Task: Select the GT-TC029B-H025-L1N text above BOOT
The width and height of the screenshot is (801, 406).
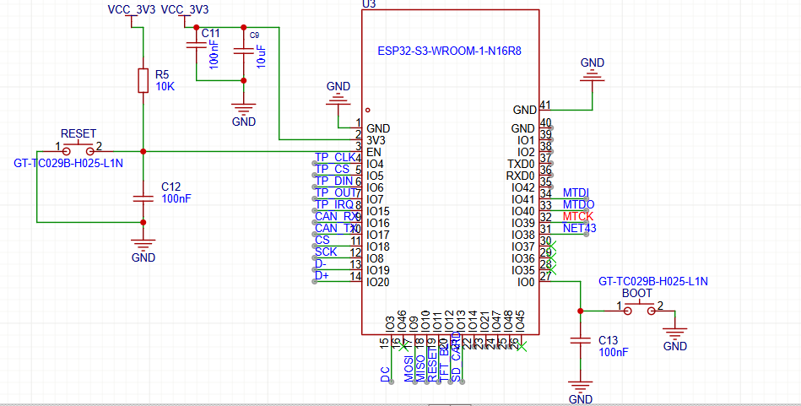Action: (652, 281)
